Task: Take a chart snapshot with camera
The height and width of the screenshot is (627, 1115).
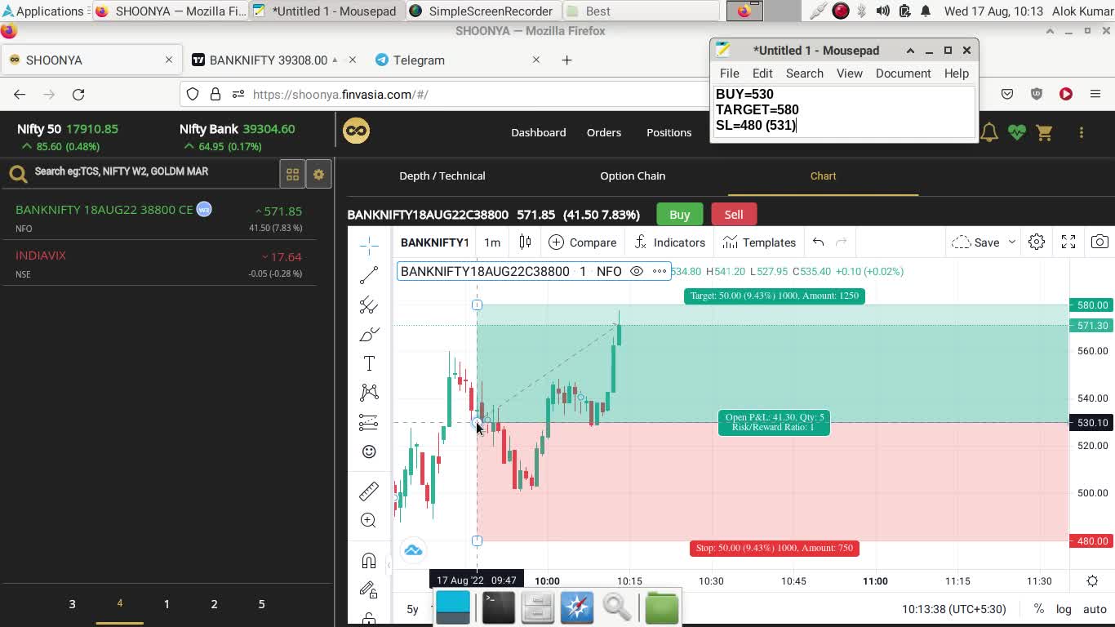Action: [1100, 242]
